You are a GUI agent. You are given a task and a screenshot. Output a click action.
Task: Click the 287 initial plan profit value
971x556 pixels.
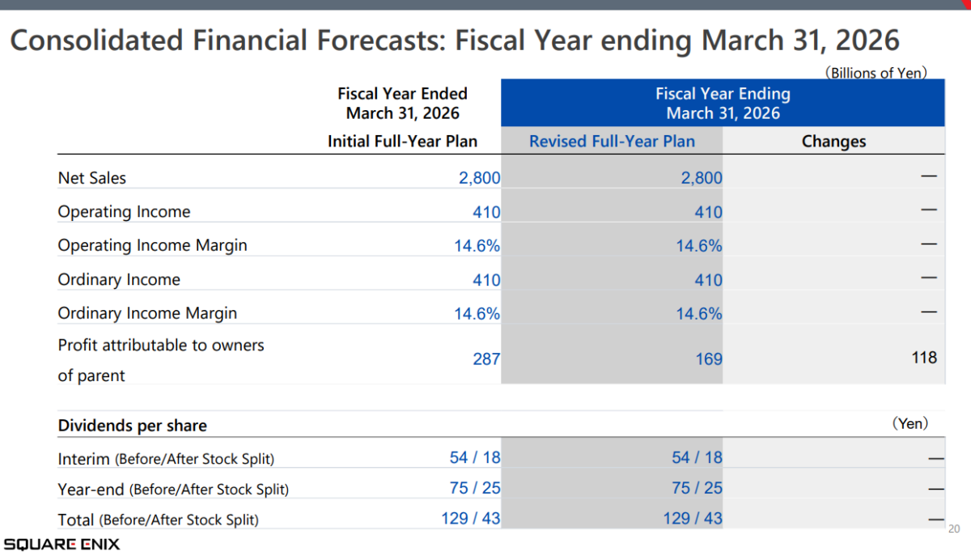[486, 359]
